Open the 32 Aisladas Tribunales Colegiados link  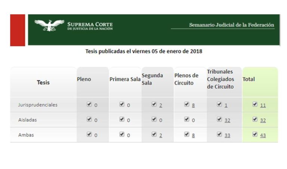tap(227, 120)
